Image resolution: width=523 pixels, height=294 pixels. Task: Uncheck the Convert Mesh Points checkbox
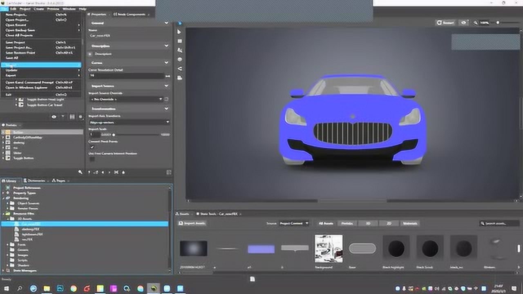click(x=92, y=147)
